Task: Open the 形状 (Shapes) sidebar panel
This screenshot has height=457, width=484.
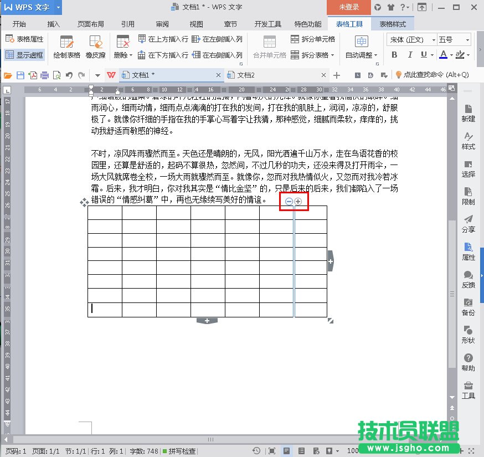Action: [468, 335]
